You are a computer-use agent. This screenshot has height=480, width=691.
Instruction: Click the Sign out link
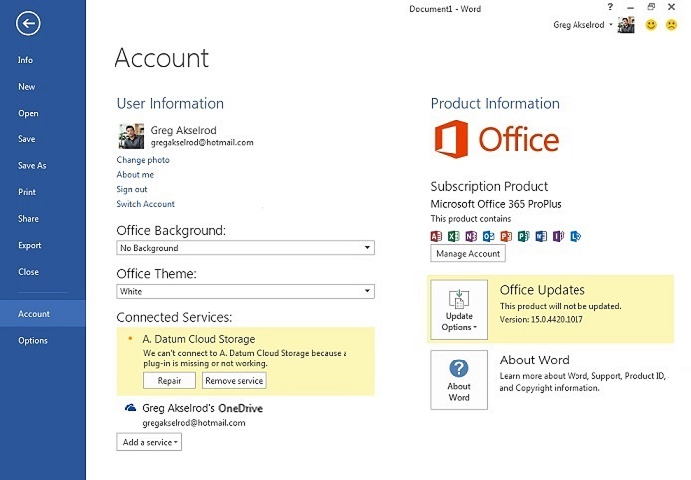[132, 189]
